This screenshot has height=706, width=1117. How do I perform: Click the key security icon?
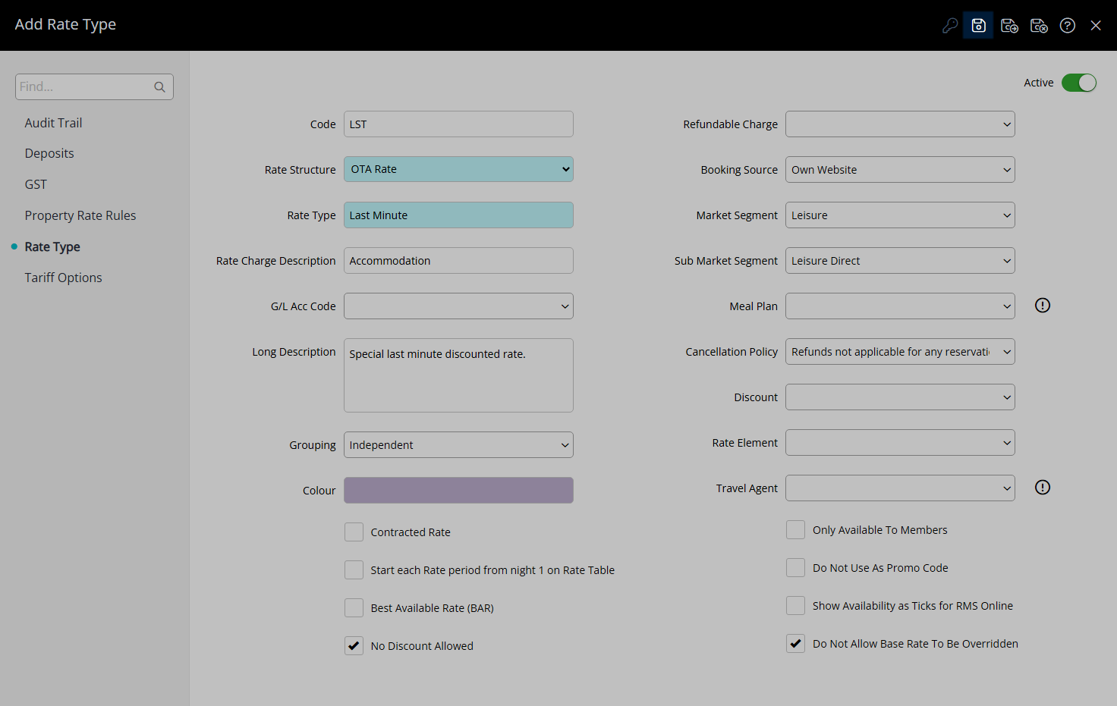tap(949, 26)
